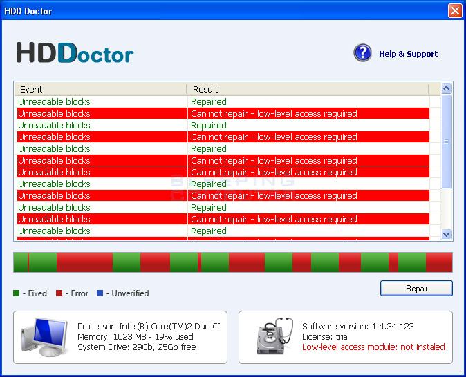Image resolution: width=466 pixels, height=377 pixels.
Task: Select the topmost red 'Can not repair' row
Action: [x=223, y=113]
